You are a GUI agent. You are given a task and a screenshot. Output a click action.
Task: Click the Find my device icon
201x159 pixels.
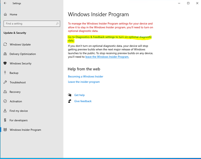pos(5,111)
